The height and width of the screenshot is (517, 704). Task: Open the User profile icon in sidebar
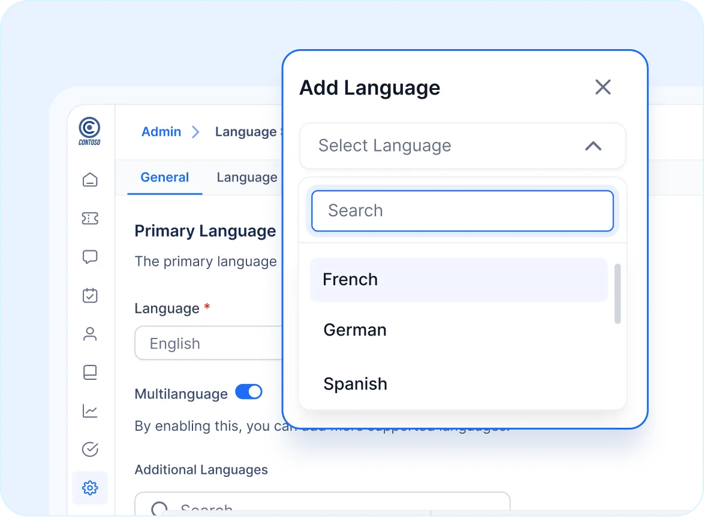pos(90,334)
